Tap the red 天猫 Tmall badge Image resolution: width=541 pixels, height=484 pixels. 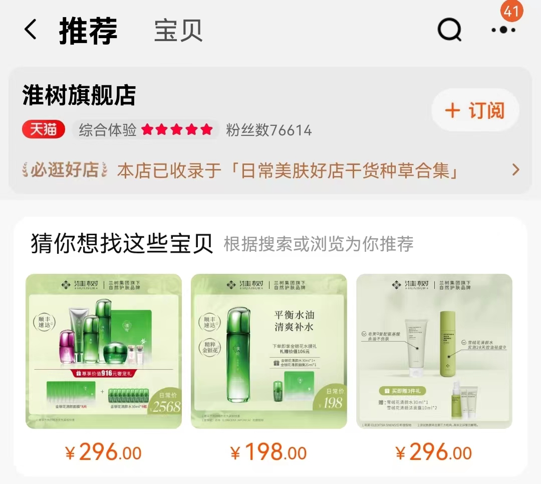click(x=44, y=130)
